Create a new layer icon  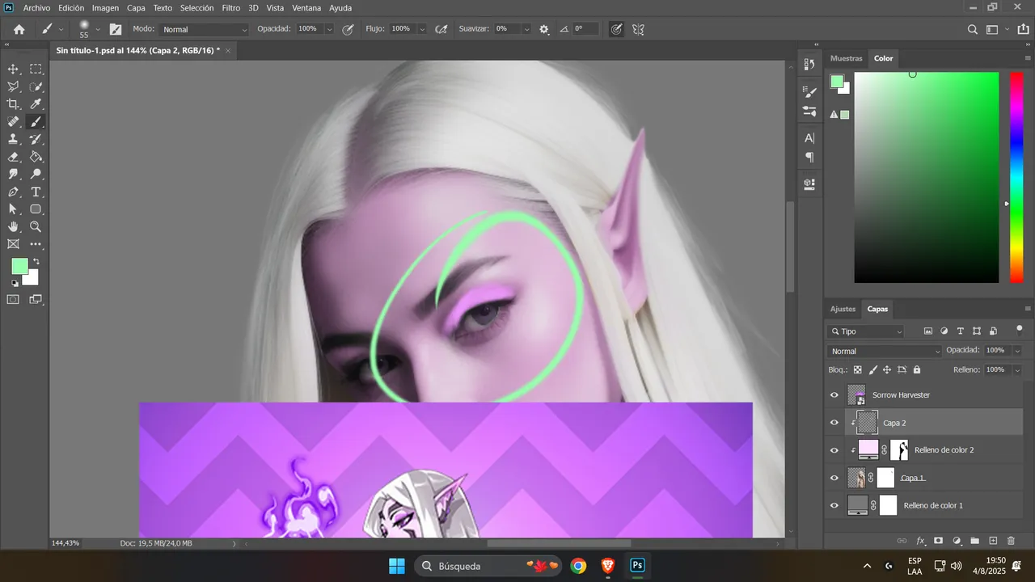[x=993, y=541]
